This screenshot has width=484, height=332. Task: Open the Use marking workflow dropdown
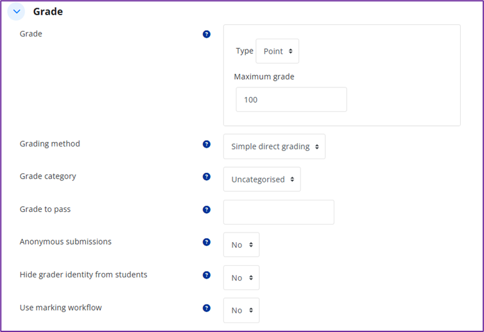241,310
